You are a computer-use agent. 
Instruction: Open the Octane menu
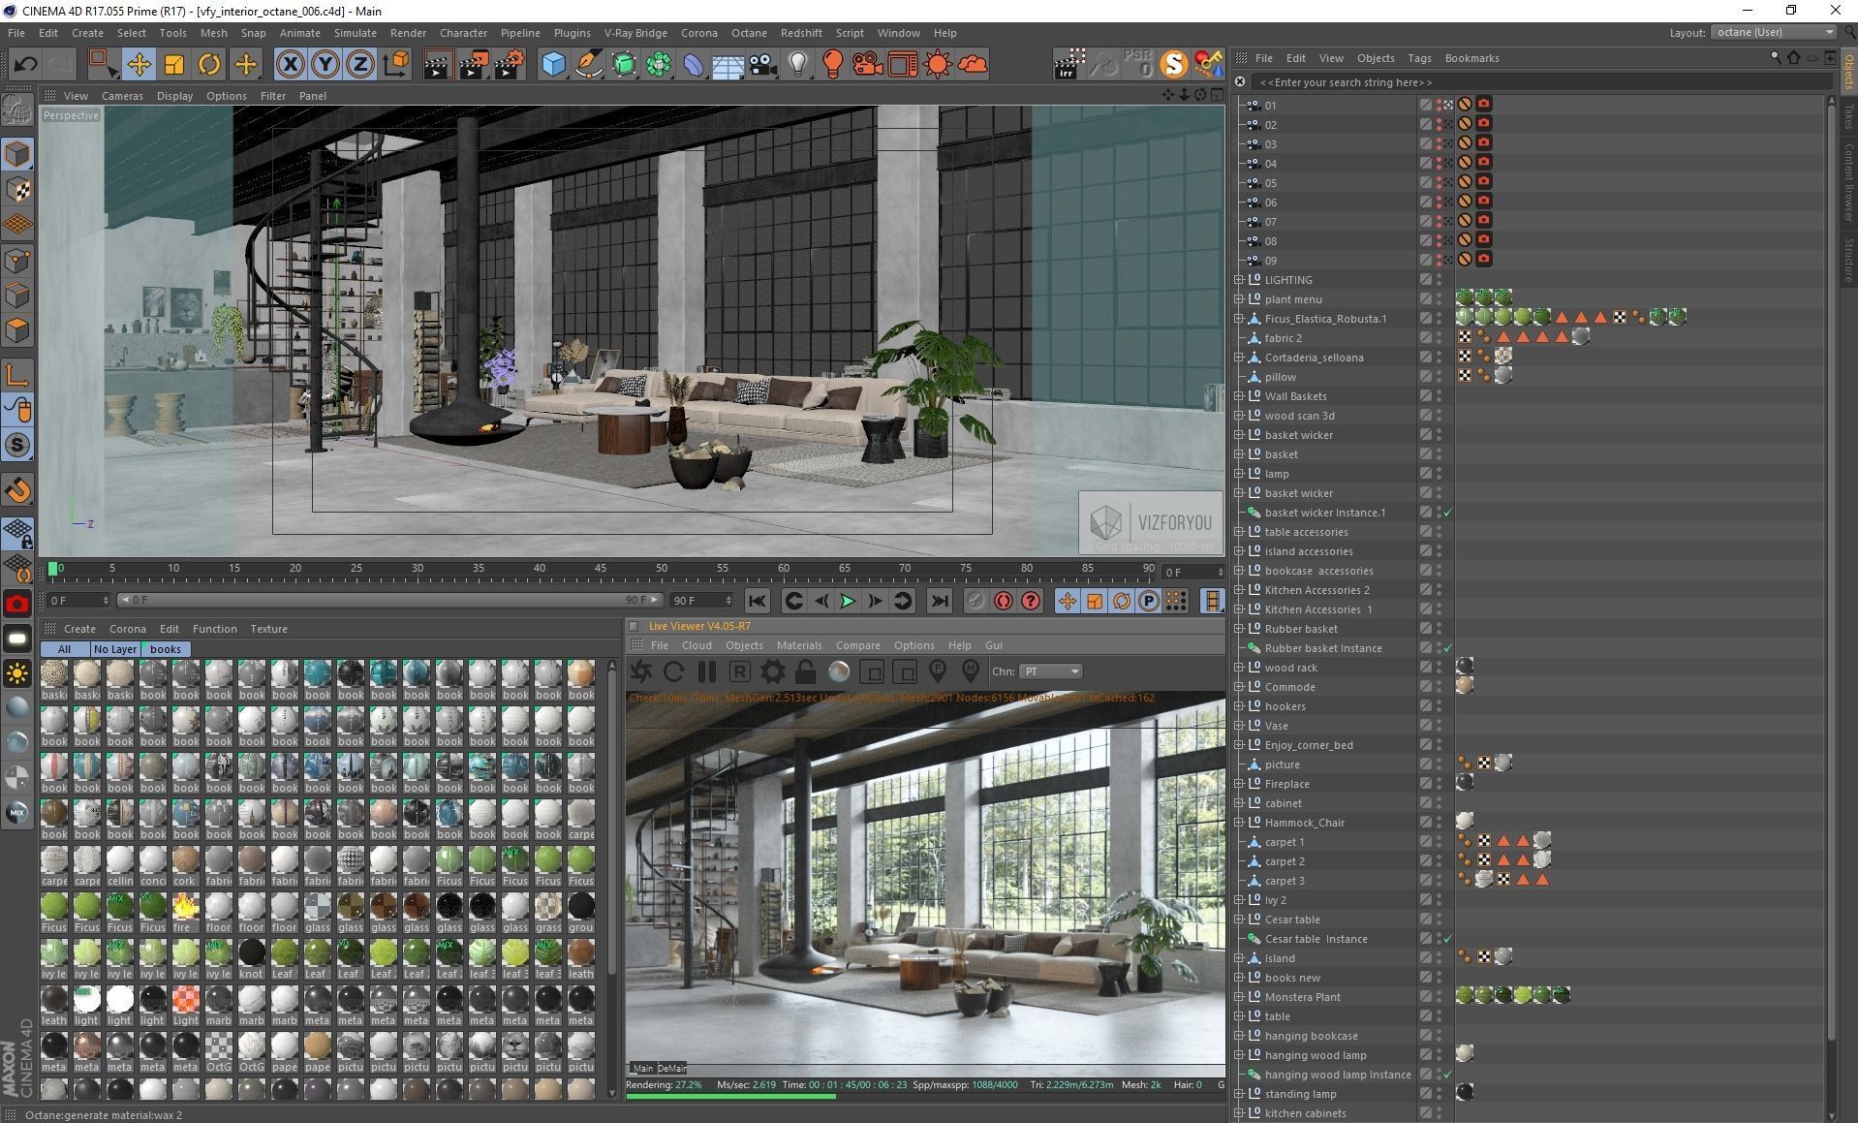click(x=749, y=33)
